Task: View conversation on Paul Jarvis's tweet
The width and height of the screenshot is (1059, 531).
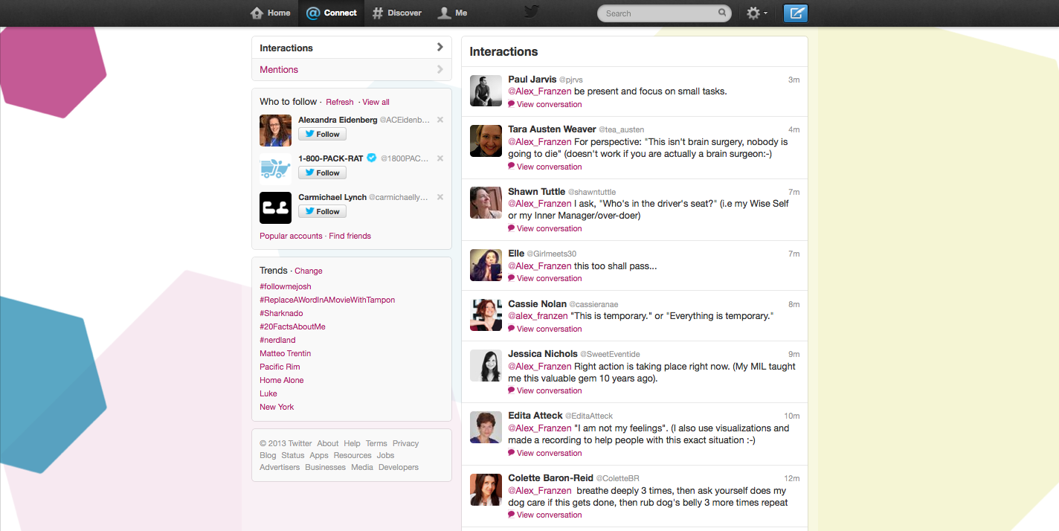Action: pyautogui.click(x=545, y=104)
